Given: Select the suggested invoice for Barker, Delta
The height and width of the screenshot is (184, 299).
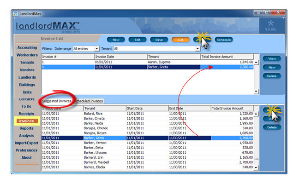Looking at the screenshot, I should 147,148.
